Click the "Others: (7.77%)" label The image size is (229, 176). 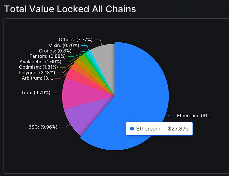[x=76, y=40]
